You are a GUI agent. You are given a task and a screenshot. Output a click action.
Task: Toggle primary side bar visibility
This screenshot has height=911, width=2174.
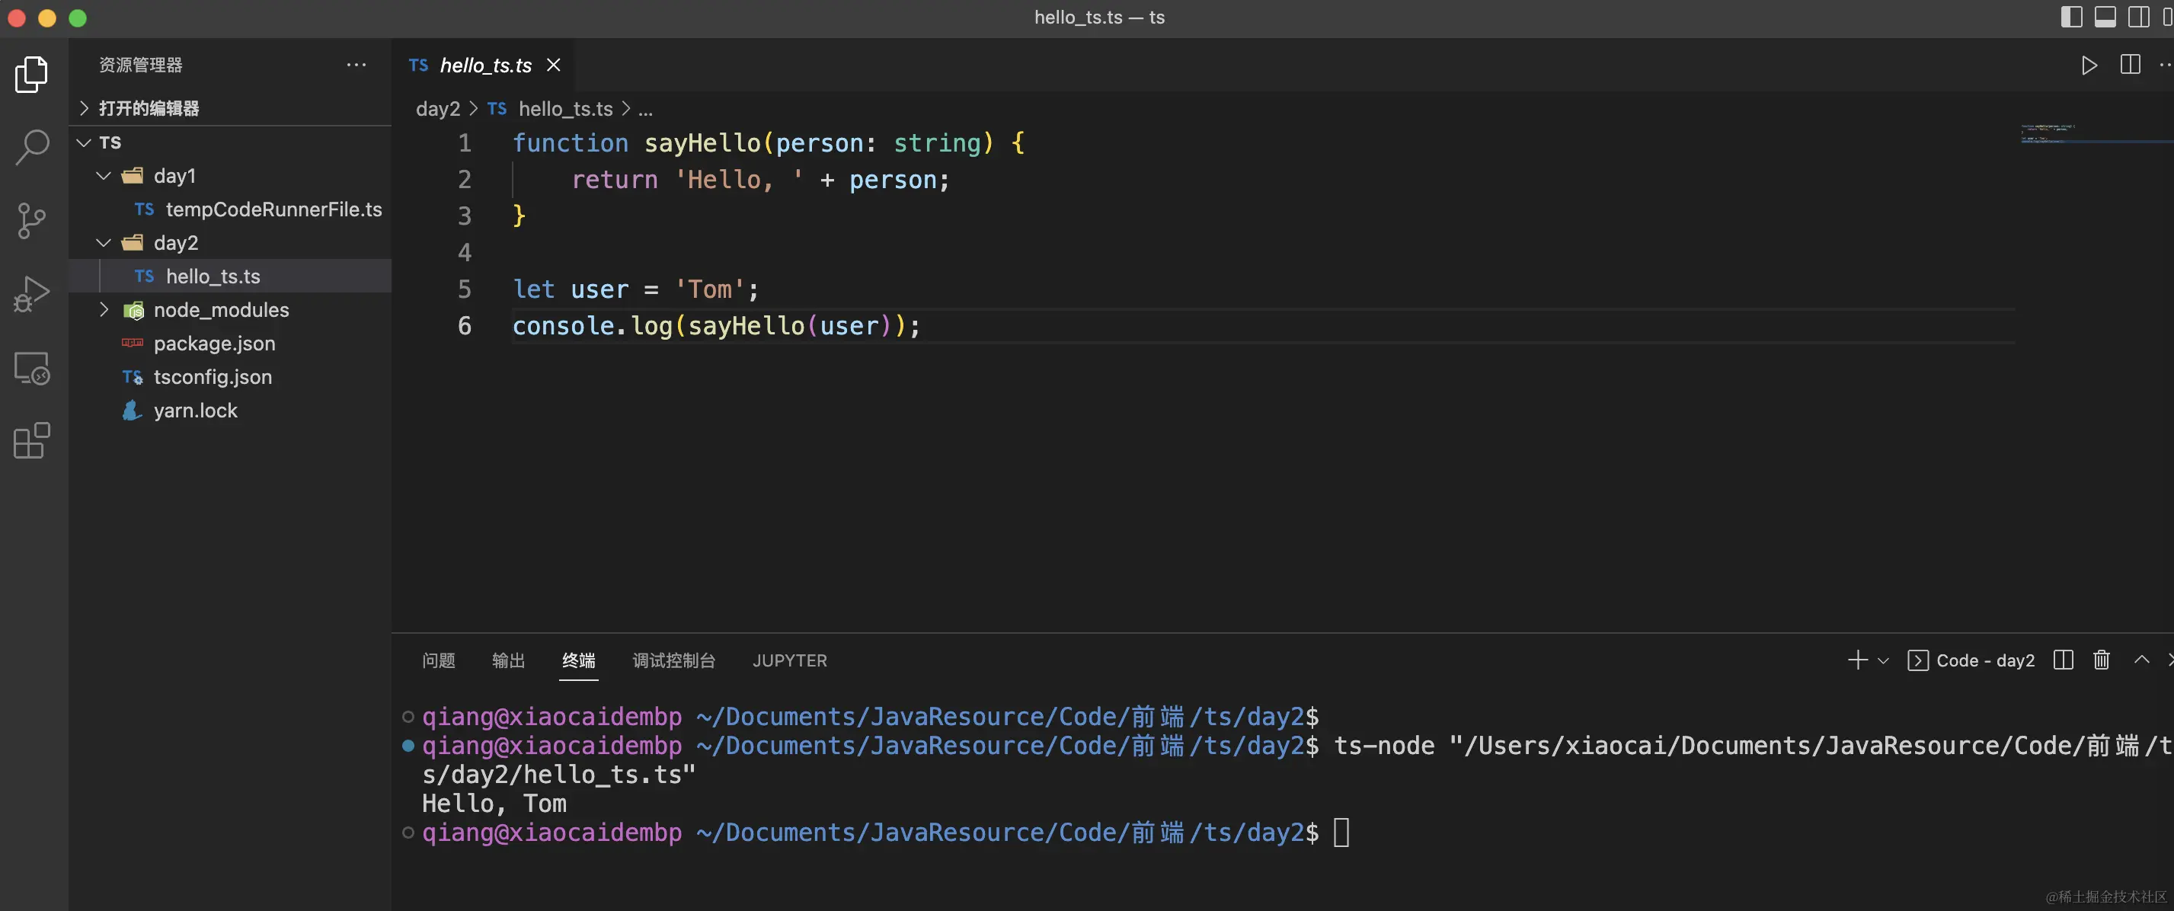click(2071, 17)
